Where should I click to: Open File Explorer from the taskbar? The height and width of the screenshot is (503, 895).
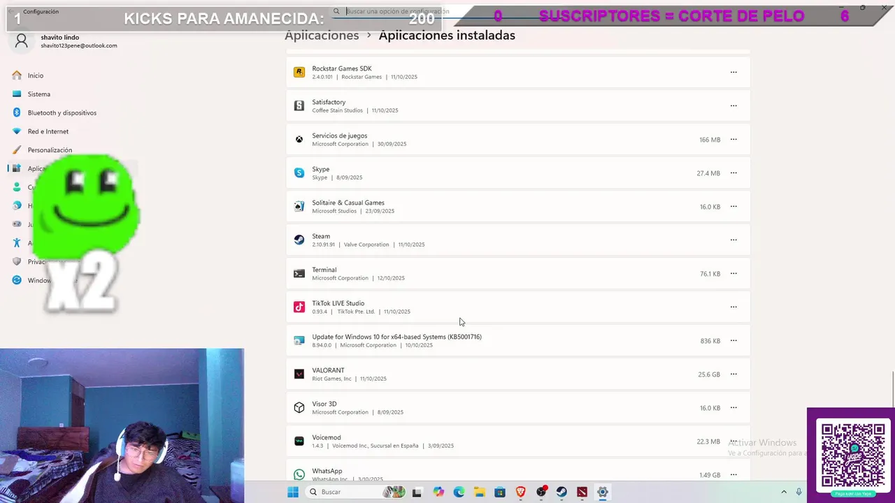click(479, 492)
